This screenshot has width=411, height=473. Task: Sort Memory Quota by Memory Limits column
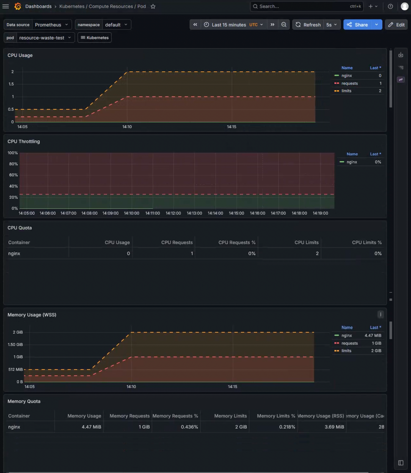(230, 416)
